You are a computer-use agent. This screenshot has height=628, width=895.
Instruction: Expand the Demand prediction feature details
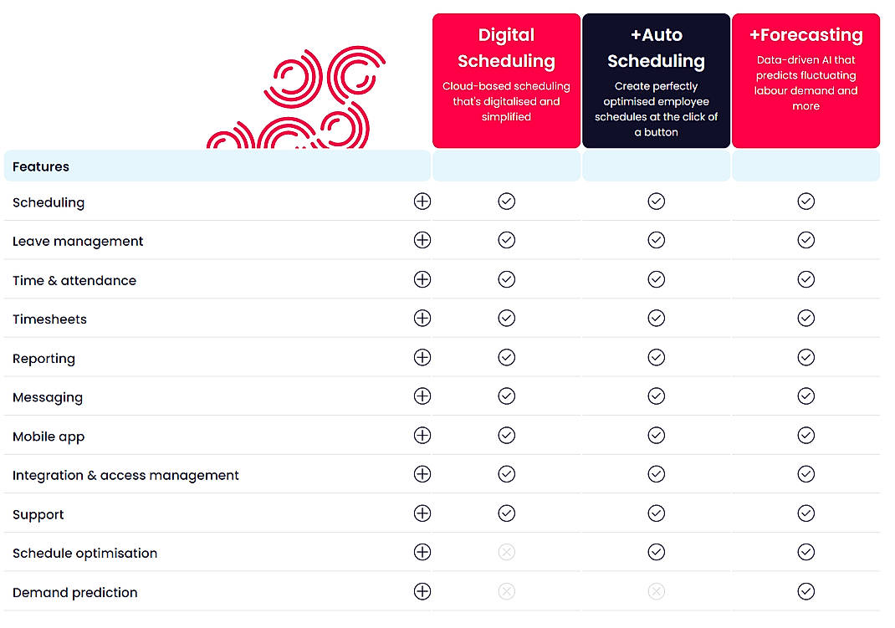[x=422, y=591]
